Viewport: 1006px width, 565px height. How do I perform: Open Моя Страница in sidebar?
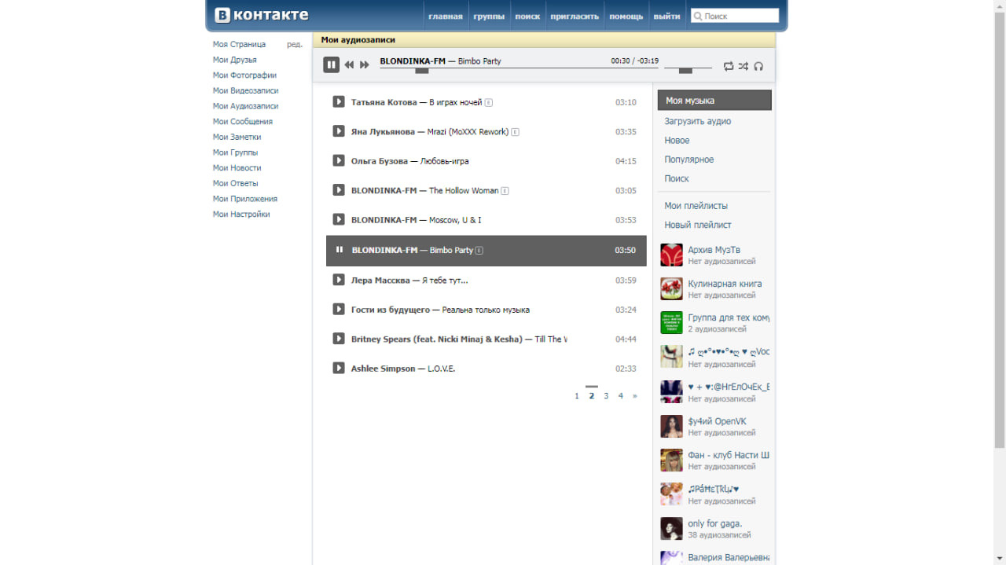click(x=239, y=45)
